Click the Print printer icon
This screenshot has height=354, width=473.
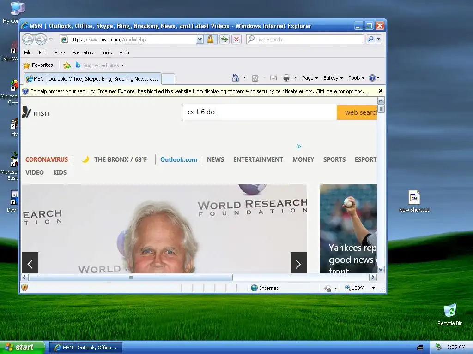[x=286, y=78]
